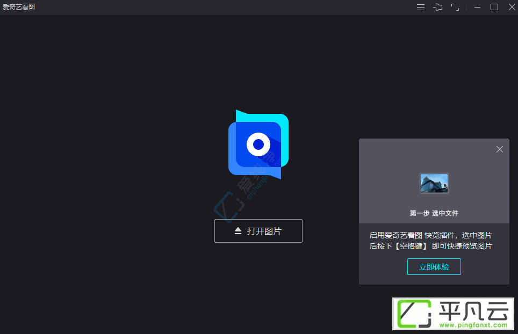Click the blue iQiyi viewer logo
The height and width of the screenshot is (334, 518).
(x=258, y=144)
